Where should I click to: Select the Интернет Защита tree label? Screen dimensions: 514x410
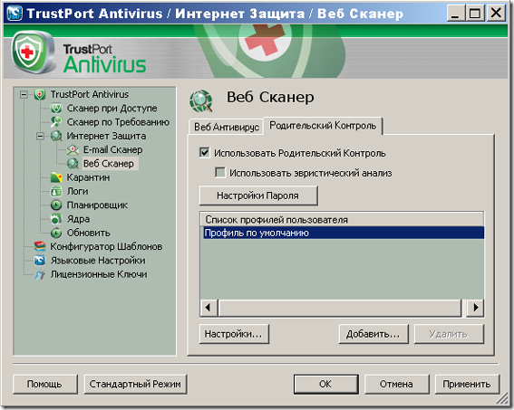[x=106, y=136]
